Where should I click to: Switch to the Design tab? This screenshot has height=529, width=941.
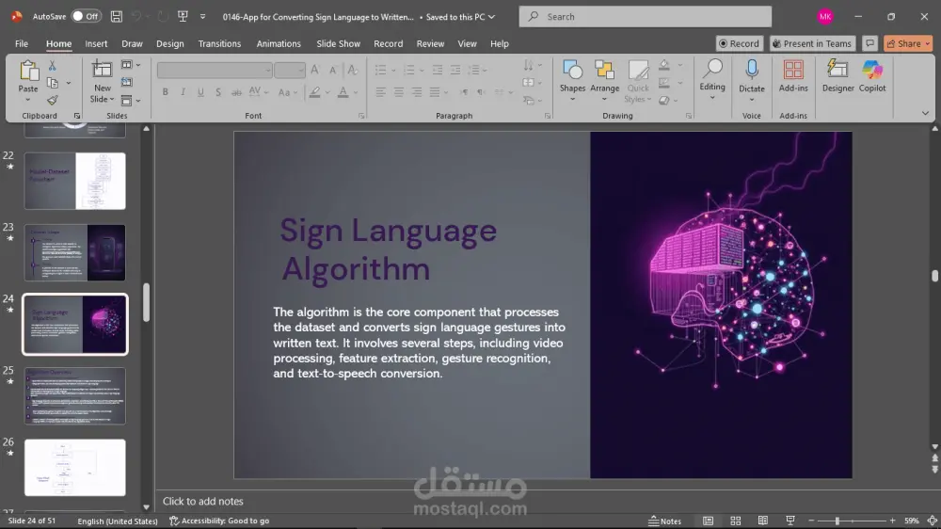coord(169,43)
